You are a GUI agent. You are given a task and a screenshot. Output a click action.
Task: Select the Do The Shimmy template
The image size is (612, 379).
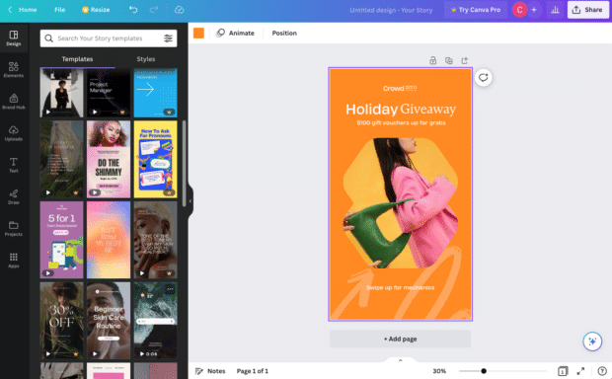tap(109, 159)
